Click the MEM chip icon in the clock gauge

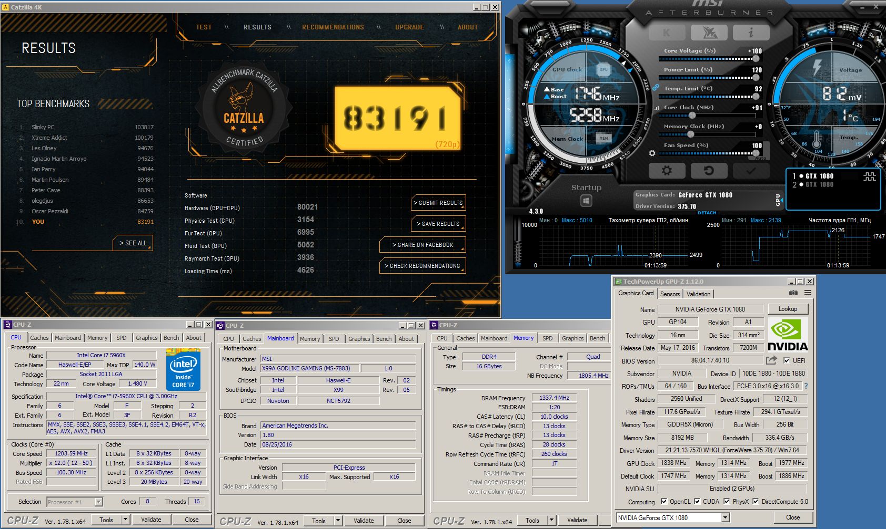[x=603, y=139]
